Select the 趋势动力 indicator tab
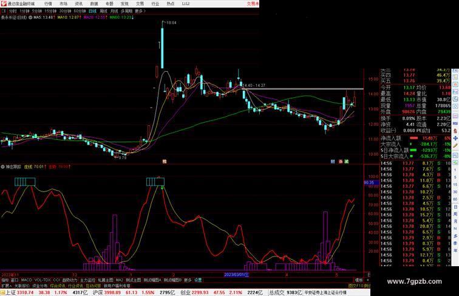The image size is (459, 296). [70, 280]
